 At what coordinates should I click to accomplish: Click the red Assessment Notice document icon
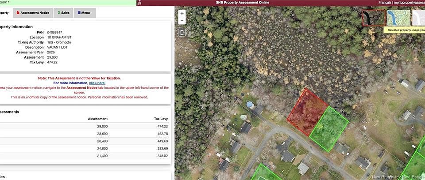tap(18, 13)
